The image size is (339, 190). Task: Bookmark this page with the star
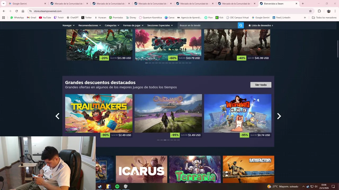pos(310,11)
